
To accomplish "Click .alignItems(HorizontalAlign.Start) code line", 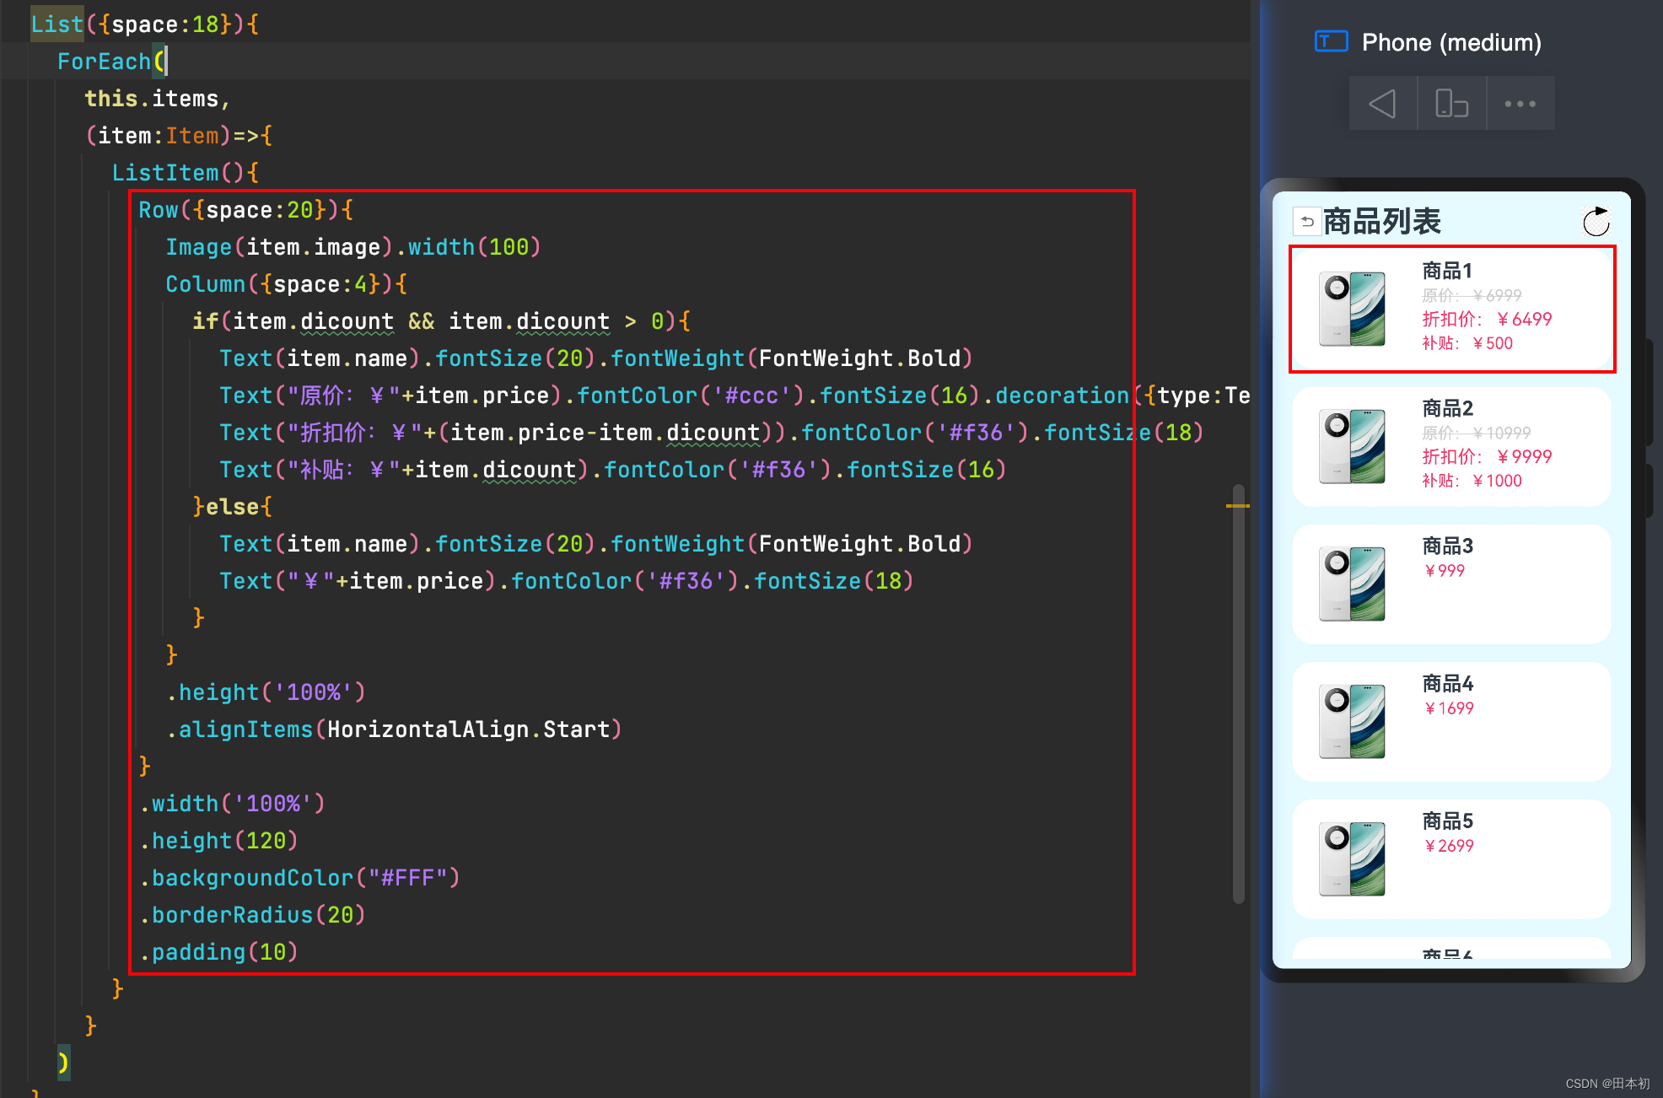I will 394,729.
